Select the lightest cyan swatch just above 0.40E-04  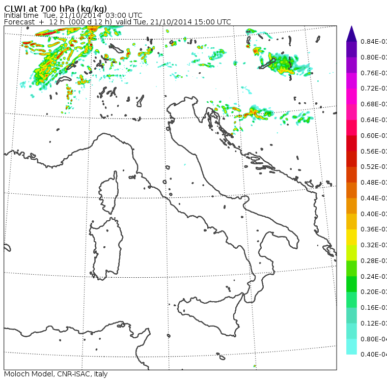tap(351, 346)
